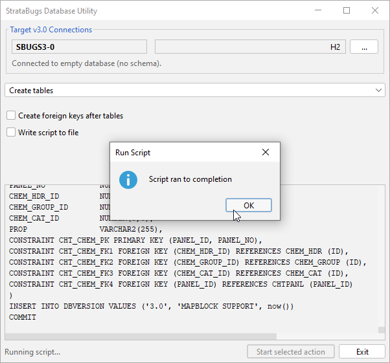Close the StrataBugs Database Utility window
Screen dimensions: 390x363
375,10
